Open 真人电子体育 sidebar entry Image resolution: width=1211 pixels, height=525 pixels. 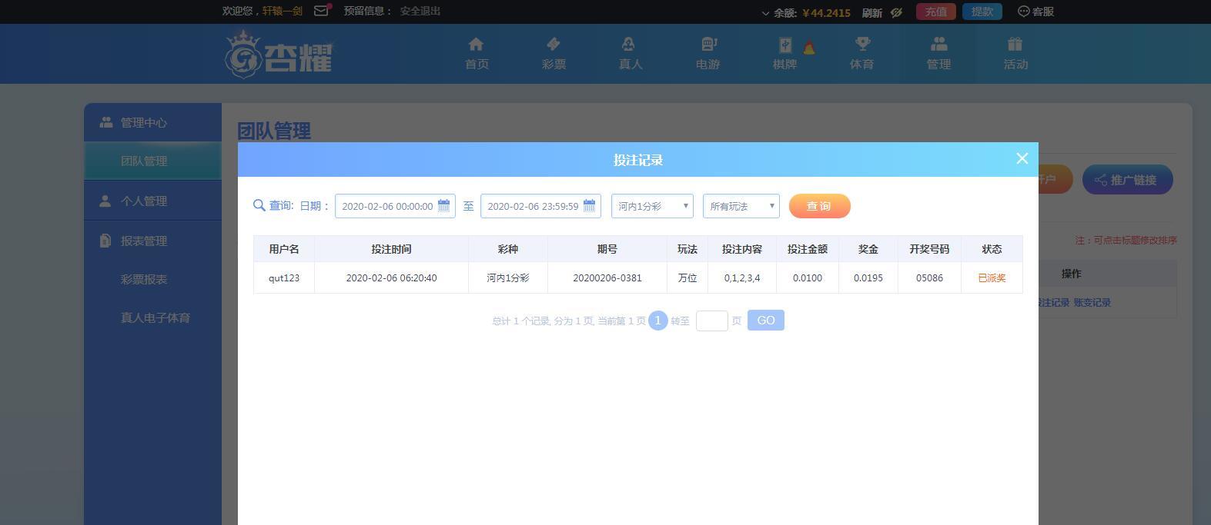156,317
